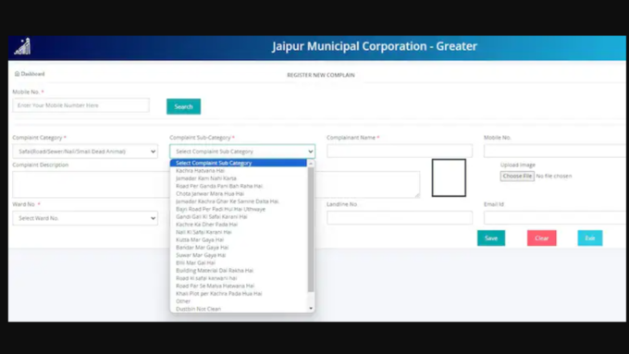The width and height of the screenshot is (629, 354).
Task: Pick 'Dustbin Not Clean' from list
Action: tap(198, 309)
